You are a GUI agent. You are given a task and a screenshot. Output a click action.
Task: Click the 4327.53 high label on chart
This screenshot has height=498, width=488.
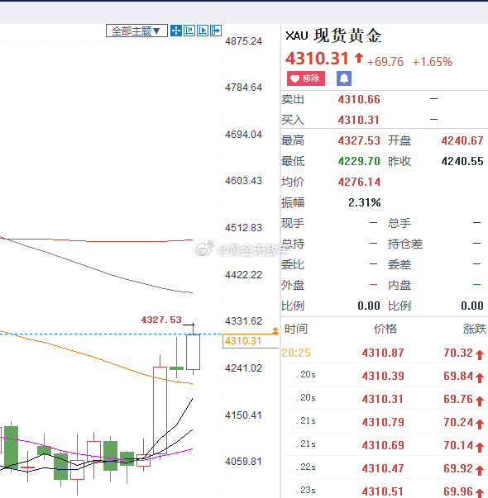pyautogui.click(x=161, y=320)
